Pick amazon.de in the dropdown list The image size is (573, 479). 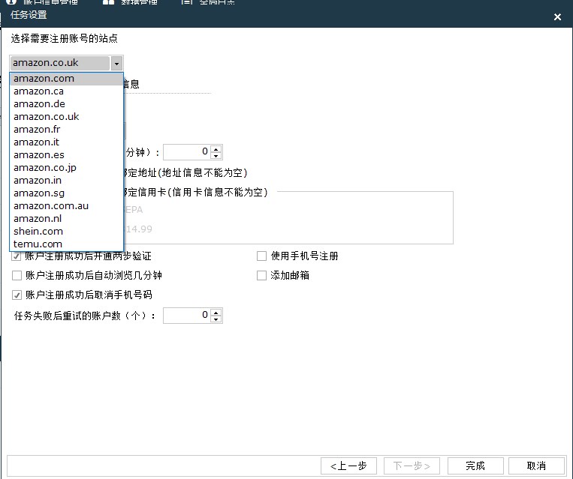click(66, 104)
